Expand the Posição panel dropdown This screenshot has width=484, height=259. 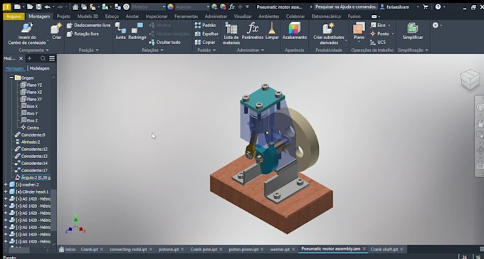tap(88, 50)
